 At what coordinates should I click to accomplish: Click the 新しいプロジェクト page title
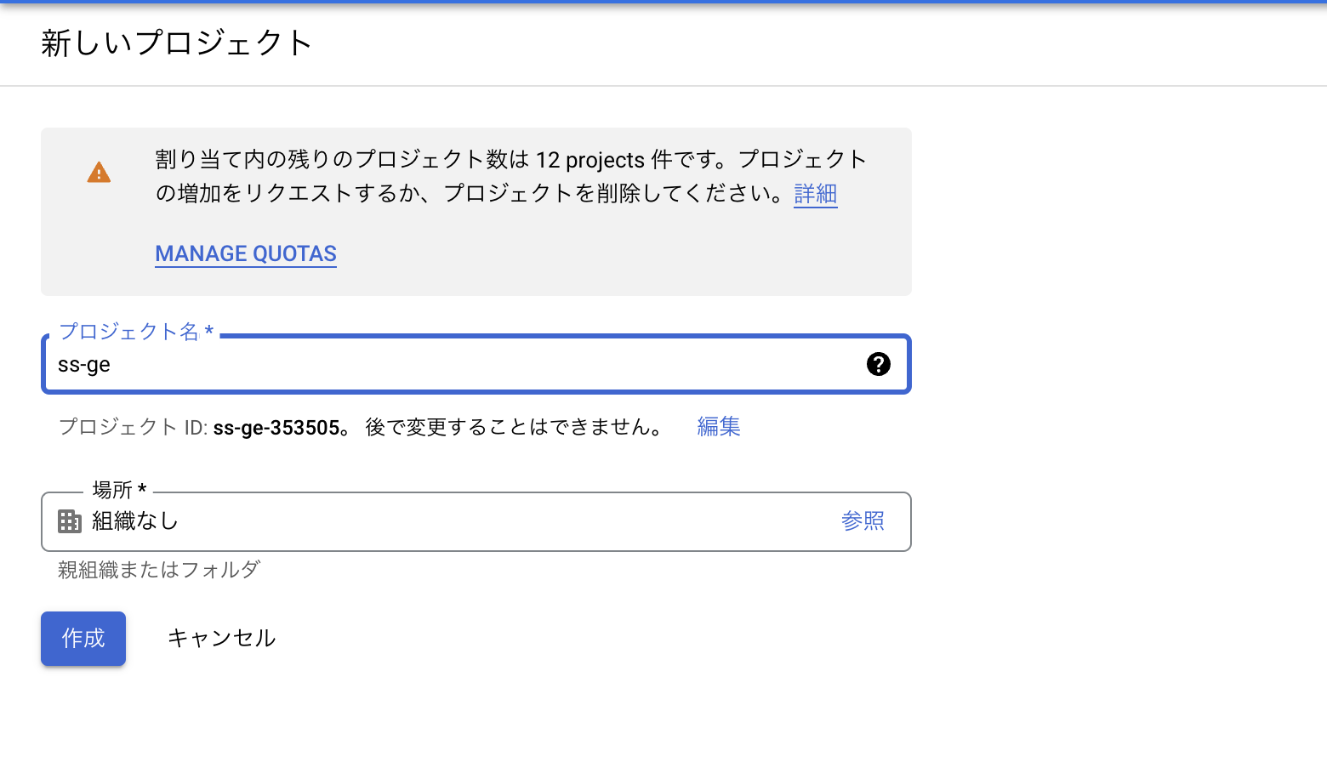pyautogui.click(x=176, y=43)
